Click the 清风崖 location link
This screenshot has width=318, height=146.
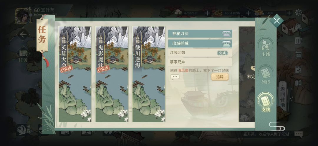click(x=183, y=70)
